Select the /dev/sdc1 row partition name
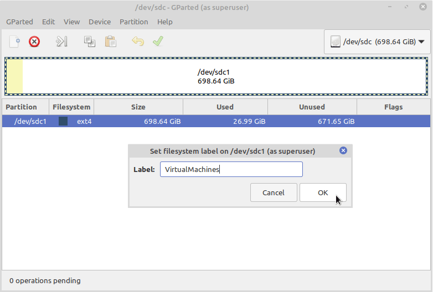This screenshot has height=292, width=433. point(30,121)
